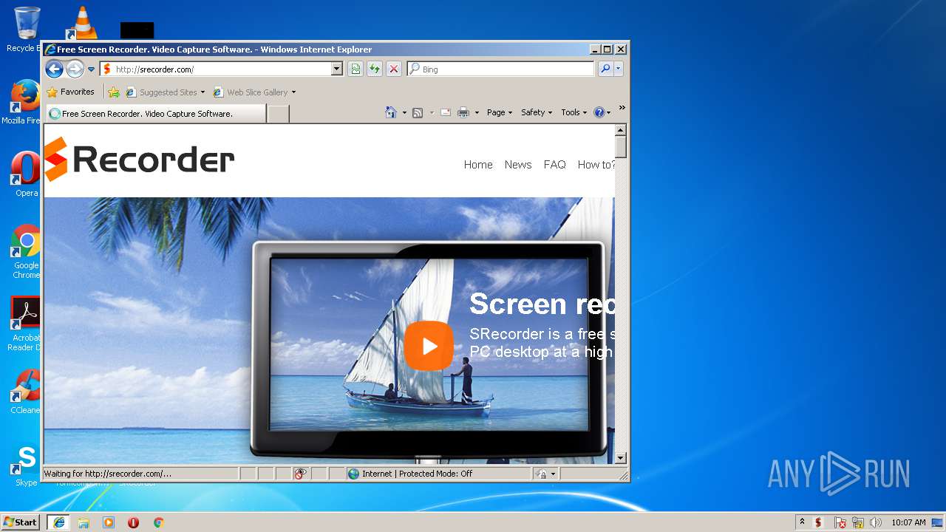946x532 pixels.
Task: Open Chrome from the taskbar
Action: click(x=158, y=522)
